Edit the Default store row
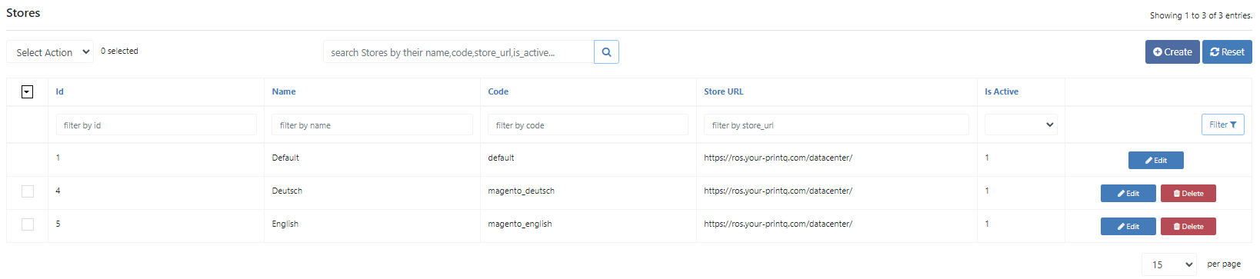Screen dimensions: 1260x279 click(1156, 160)
